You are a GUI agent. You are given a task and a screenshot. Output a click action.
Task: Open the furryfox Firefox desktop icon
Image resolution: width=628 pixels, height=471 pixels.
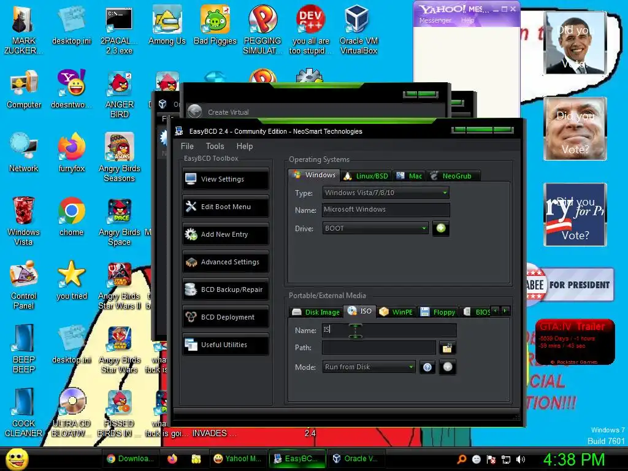pos(71,153)
